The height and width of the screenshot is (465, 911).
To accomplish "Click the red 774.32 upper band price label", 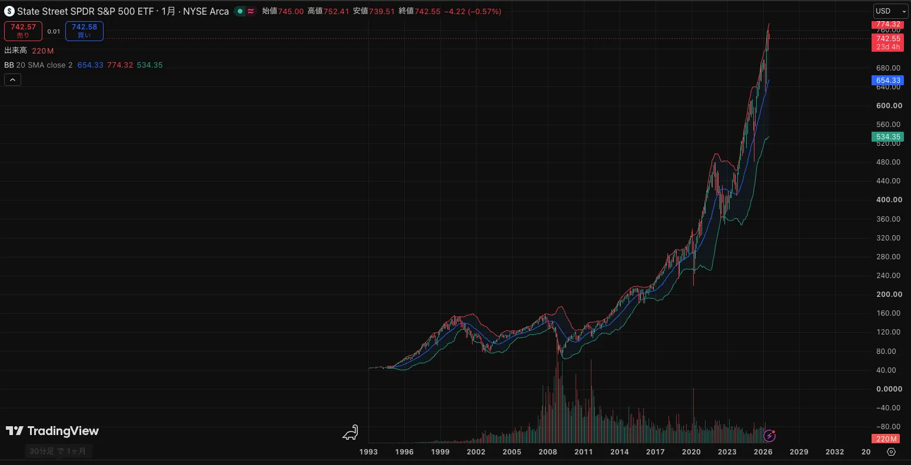I will [x=887, y=25].
